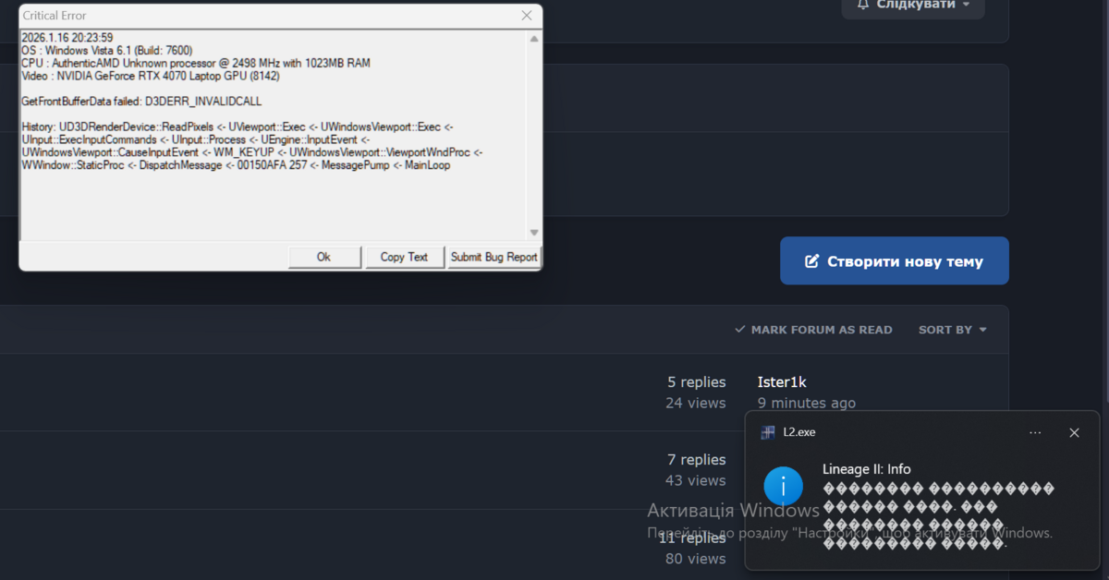Viewport: 1109px width, 580px height.
Task: Click the error log scrollbar down arrow
Action: (x=533, y=233)
